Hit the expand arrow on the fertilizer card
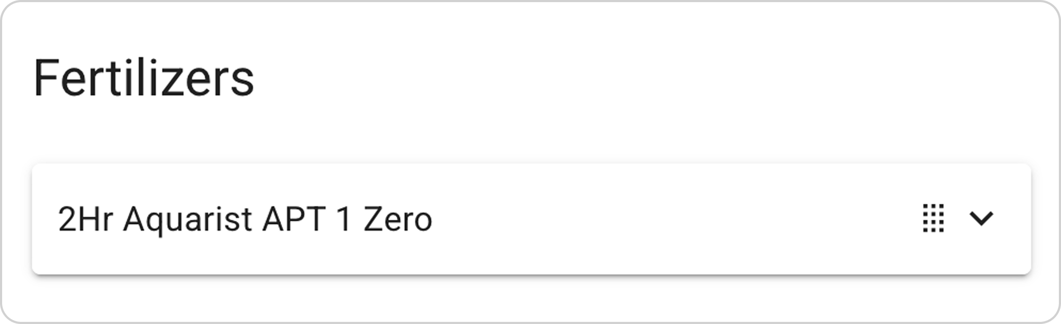Screen dimensions: 1061x324 coord(980,218)
